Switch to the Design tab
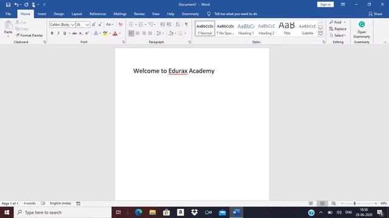This screenshot has height=218, width=389. [59, 14]
